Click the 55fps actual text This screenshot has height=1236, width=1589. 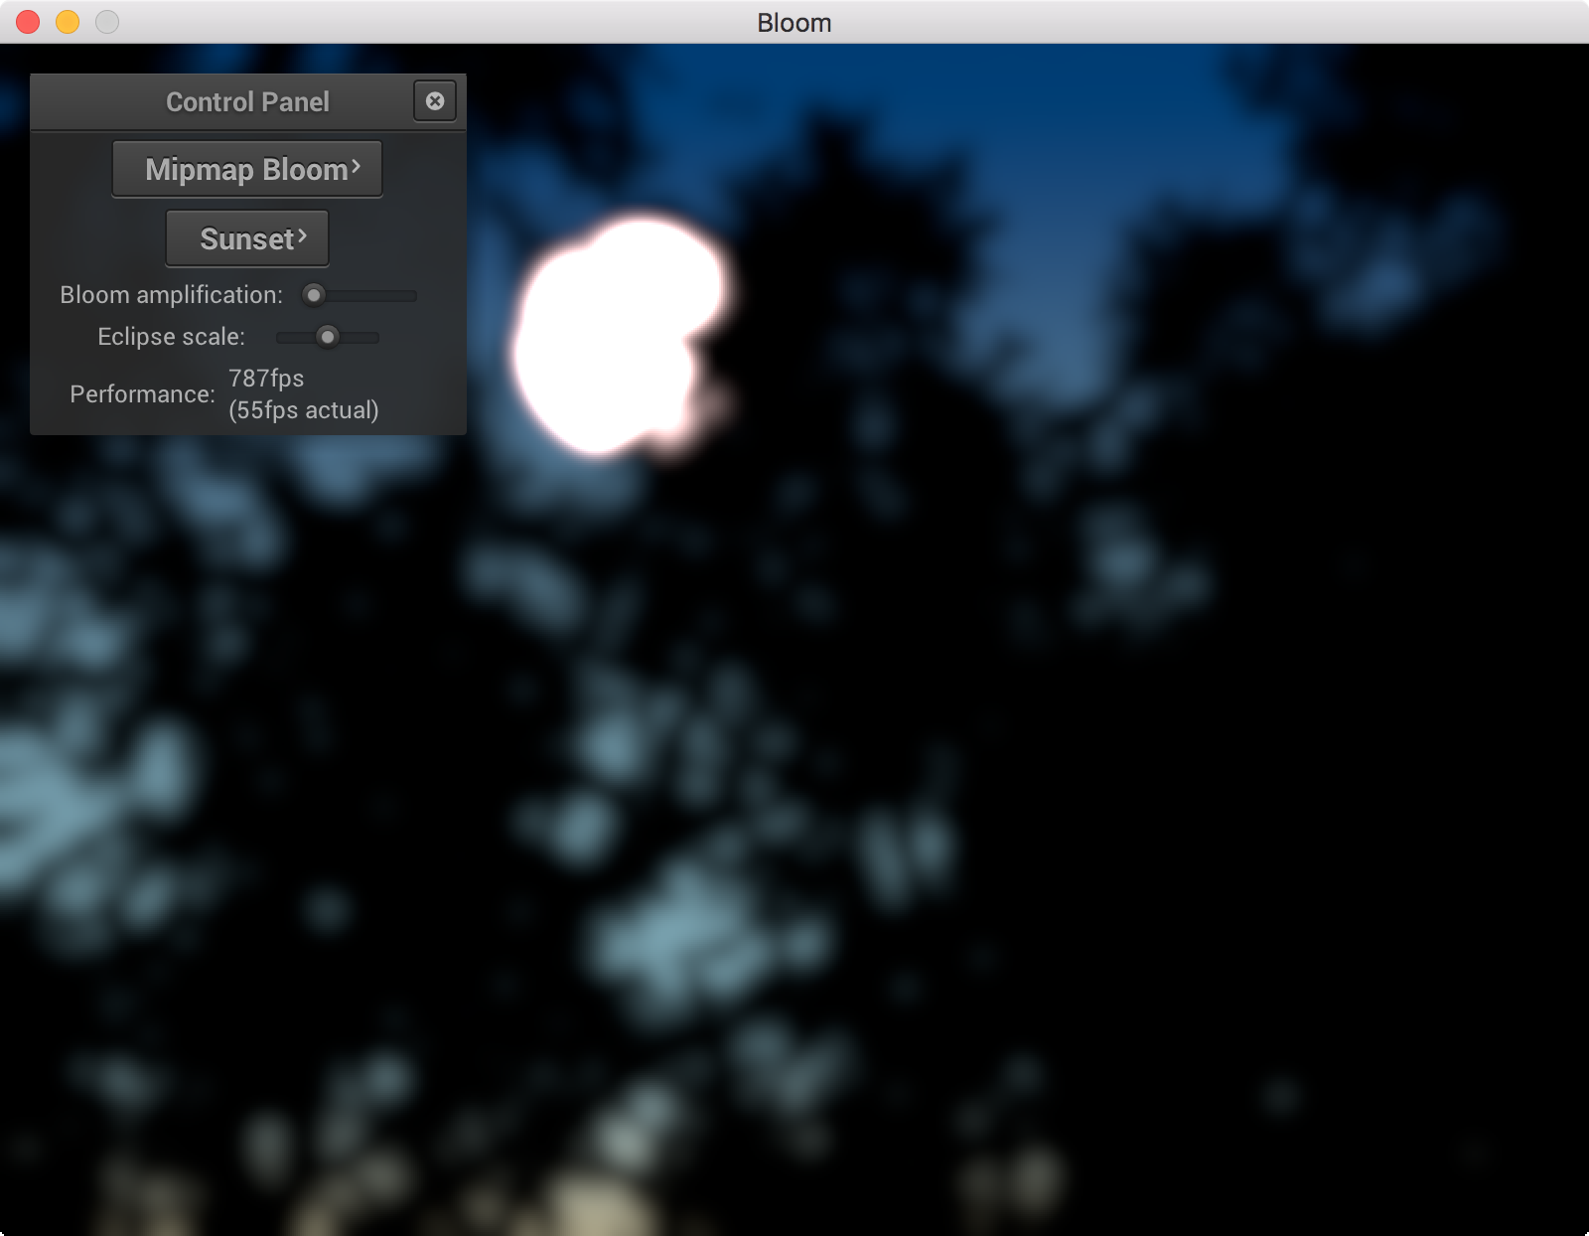point(303,410)
